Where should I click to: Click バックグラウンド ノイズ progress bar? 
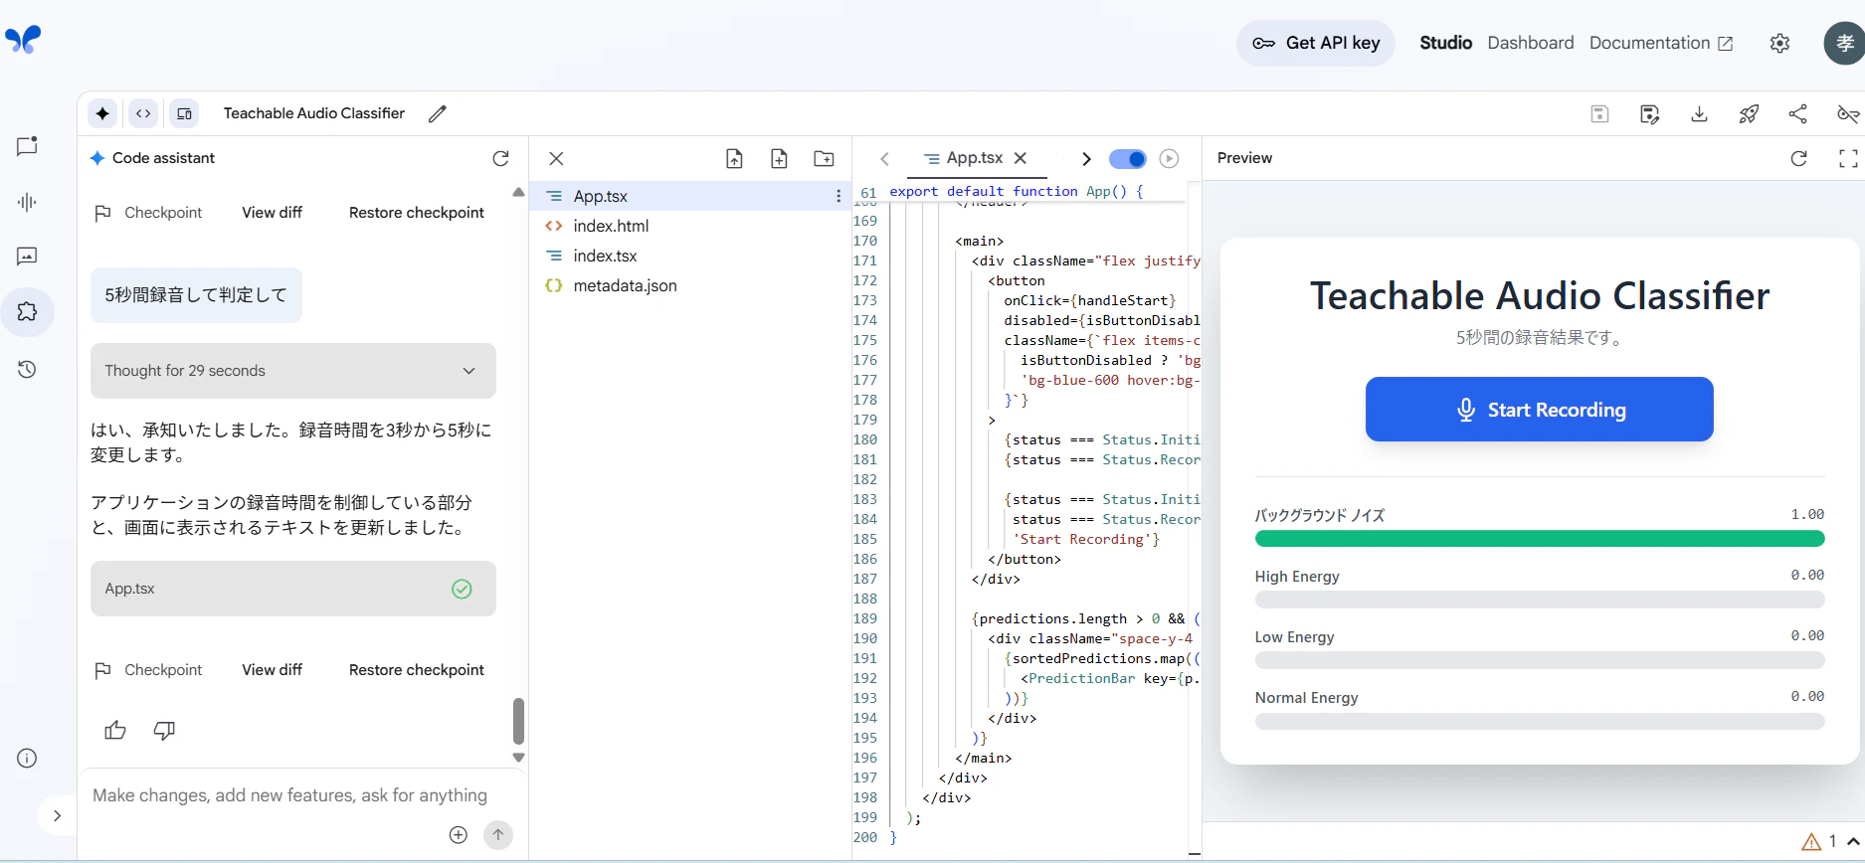[x=1540, y=539]
